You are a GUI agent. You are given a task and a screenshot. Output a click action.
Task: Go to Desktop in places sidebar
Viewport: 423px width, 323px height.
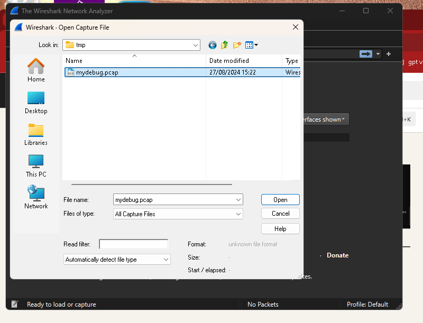pos(36,103)
